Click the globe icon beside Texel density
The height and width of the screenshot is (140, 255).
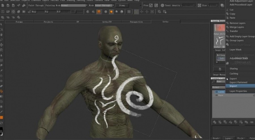click(162, 5)
